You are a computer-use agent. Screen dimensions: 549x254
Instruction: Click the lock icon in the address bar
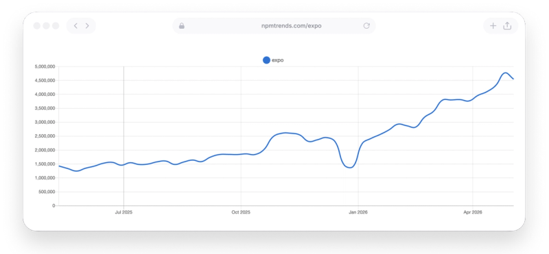click(x=181, y=25)
